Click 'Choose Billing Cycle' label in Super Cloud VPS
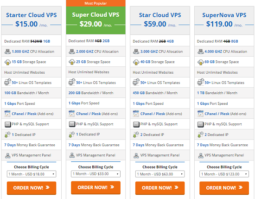Screen dimensions: 255x199 pyautogui.click(x=96, y=167)
